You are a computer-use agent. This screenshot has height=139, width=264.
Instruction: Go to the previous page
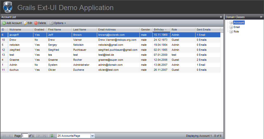(x=10, y=136)
